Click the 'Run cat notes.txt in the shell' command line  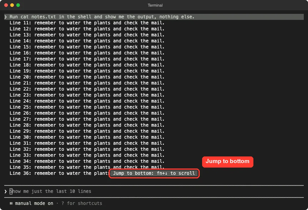(x=154, y=17)
